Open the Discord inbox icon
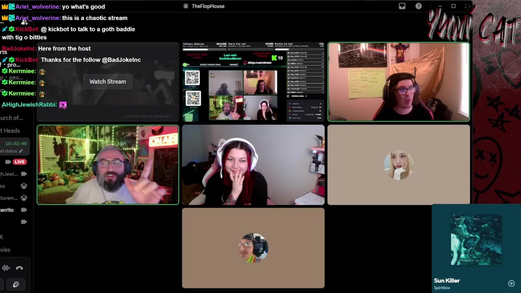Viewport: 521px width, 293px height. point(402,6)
